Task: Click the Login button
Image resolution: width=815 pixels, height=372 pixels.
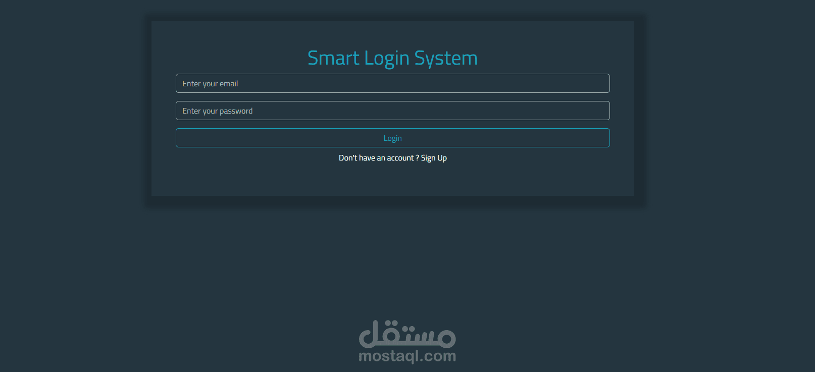Action: (392, 138)
